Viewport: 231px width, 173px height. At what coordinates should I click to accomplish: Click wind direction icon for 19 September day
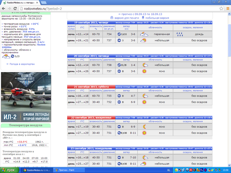click(x=119, y=40)
